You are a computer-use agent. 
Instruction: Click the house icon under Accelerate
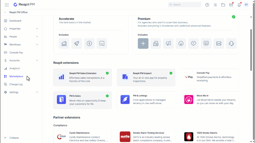[x=64, y=44]
